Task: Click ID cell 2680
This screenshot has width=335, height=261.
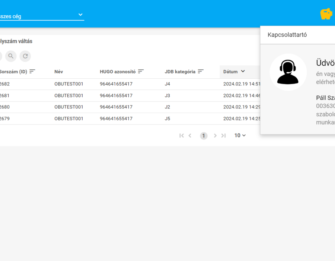Action: [5, 107]
